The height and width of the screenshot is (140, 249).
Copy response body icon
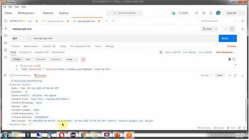point(230,59)
